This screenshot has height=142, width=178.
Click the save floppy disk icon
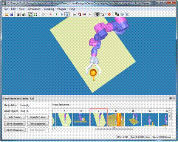pyautogui.click(x=12, y=14)
